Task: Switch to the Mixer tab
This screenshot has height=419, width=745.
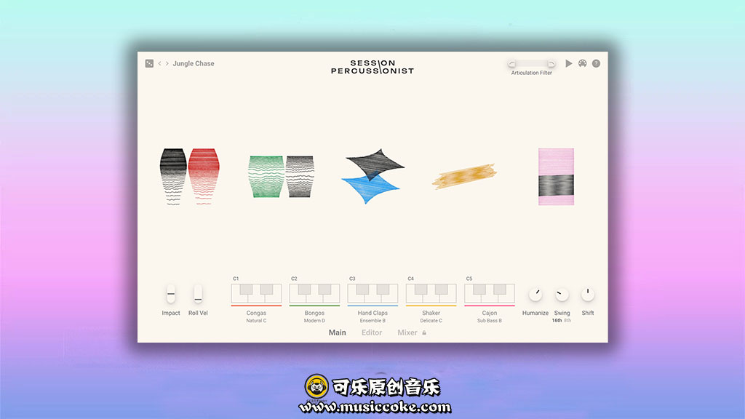Action: click(407, 332)
